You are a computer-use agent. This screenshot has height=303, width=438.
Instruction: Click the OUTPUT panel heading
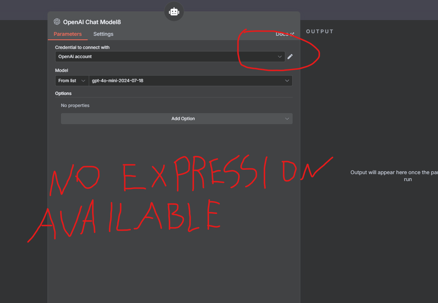[x=320, y=31]
